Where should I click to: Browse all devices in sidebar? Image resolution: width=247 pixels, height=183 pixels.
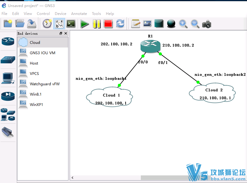tap(8, 114)
